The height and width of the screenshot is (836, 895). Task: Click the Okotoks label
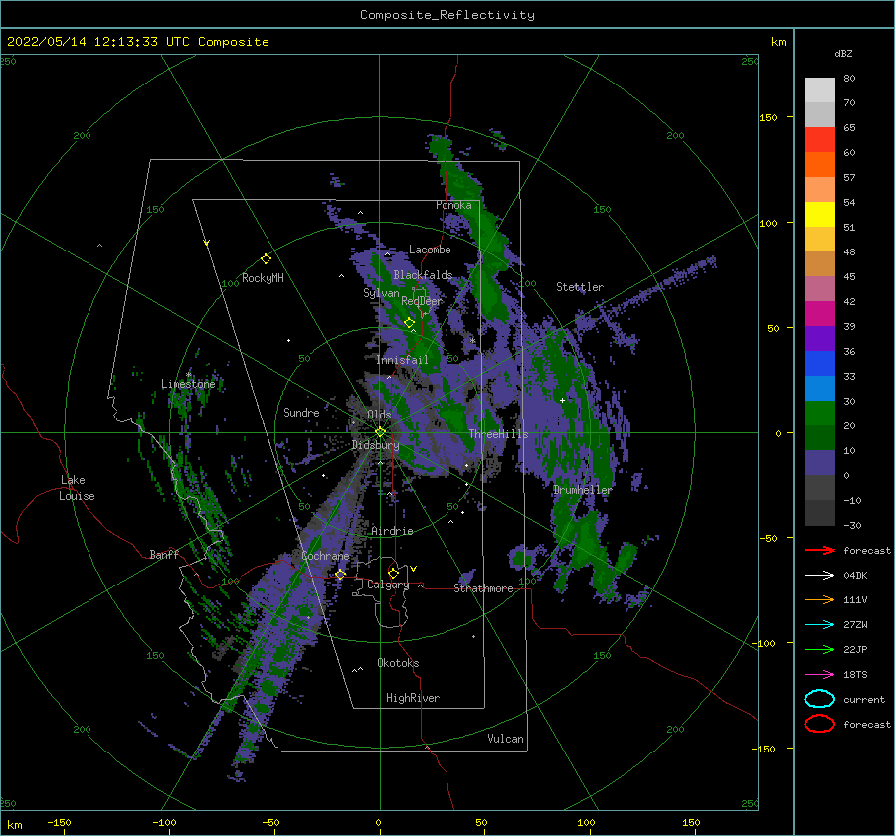pyautogui.click(x=398, y=662)
